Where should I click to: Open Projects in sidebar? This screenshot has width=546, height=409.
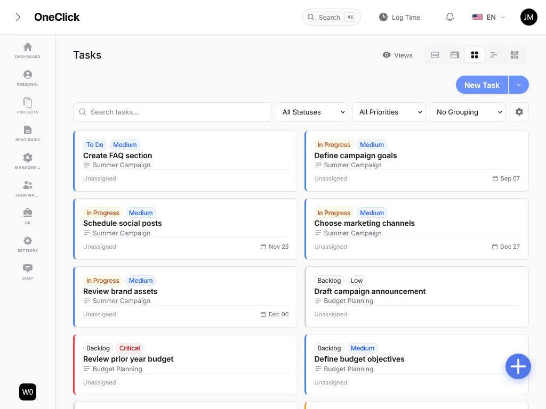tap(28, 106)
